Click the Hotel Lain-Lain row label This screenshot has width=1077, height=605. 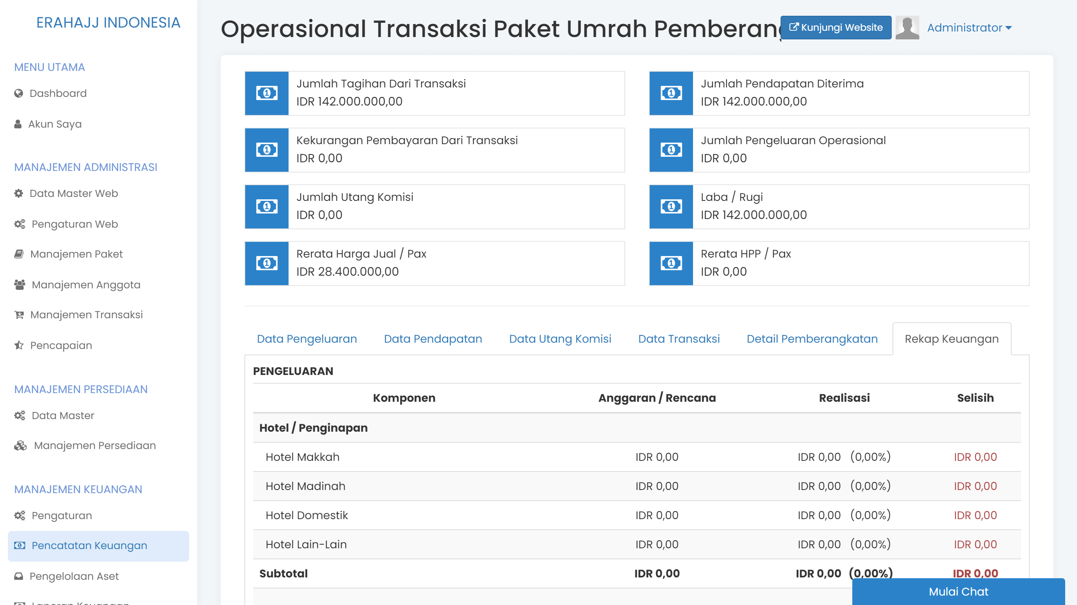click(306, 544)
